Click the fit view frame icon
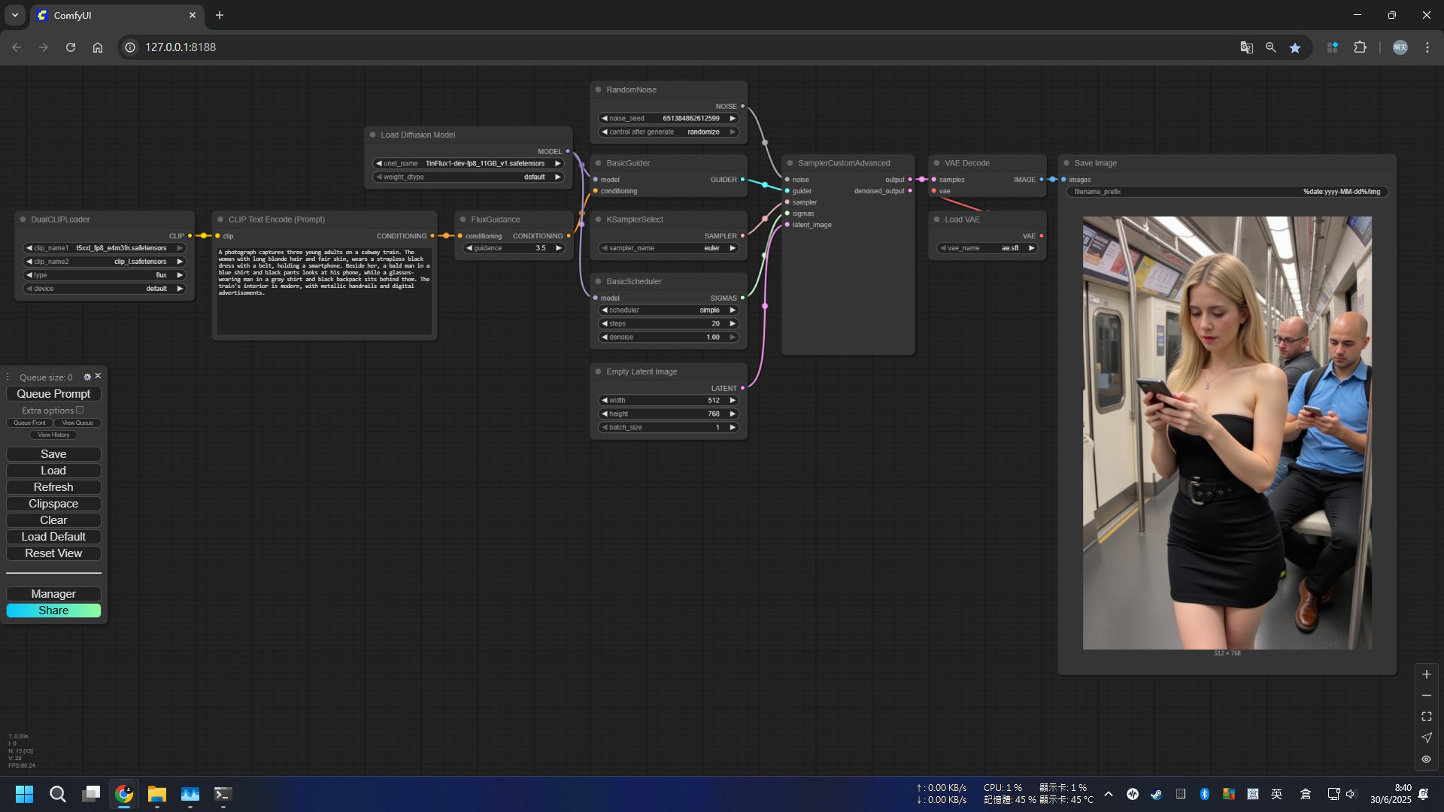1444x812 pixels. pyautogui.click(x=1426, y=717)
